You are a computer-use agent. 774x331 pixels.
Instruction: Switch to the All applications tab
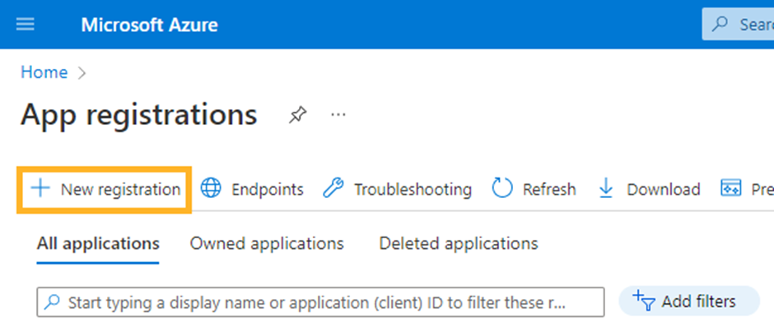coord(98,243)
